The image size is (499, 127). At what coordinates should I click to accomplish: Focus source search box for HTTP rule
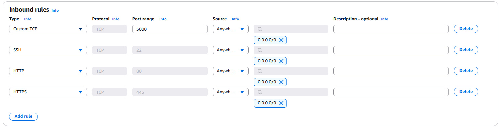tap(291, 71)
